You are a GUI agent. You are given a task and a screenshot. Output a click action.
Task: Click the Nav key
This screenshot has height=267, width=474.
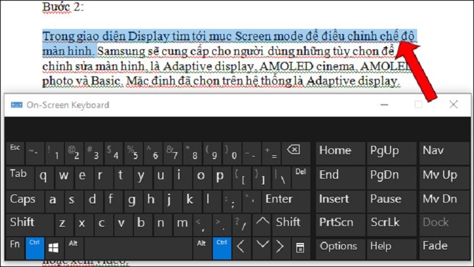click(444, 153)
